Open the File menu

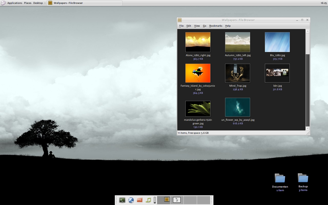tap(181, 26)
